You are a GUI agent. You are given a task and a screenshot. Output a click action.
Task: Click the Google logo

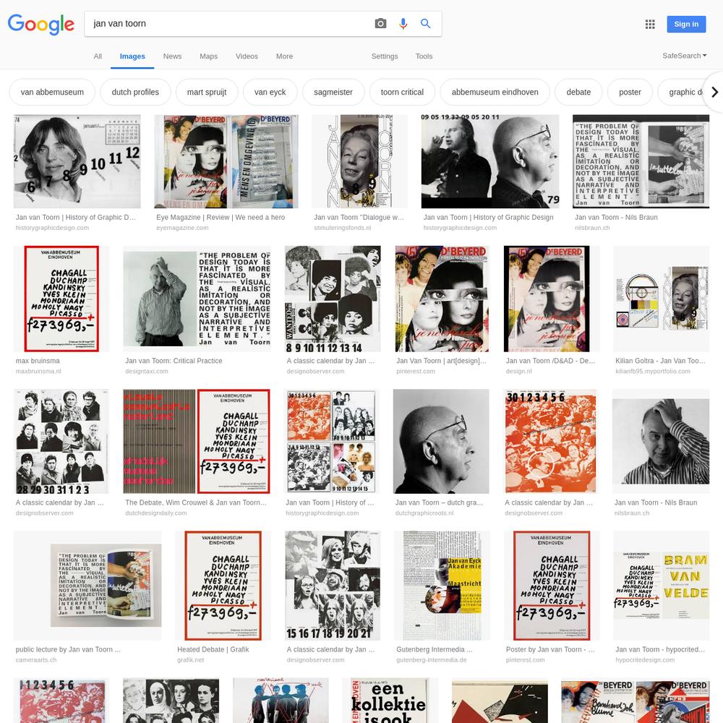coord(41,24)
